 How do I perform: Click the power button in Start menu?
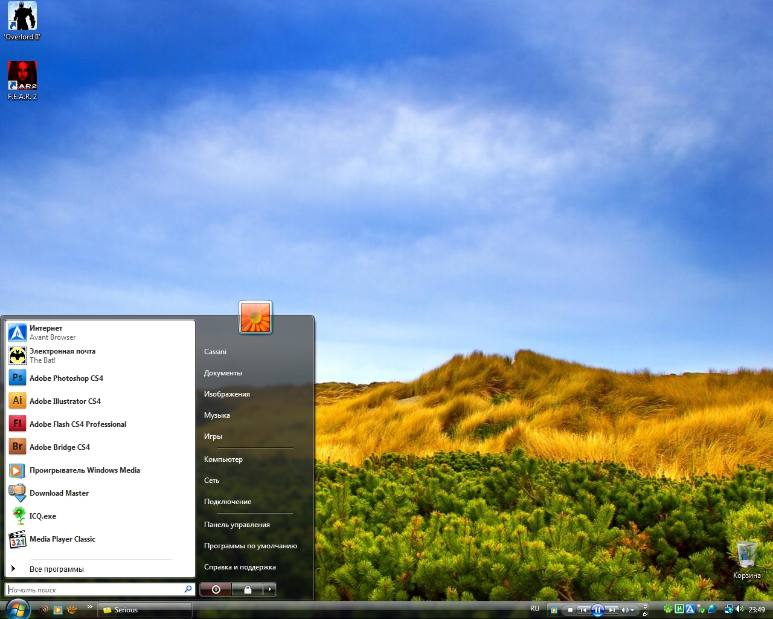tap(216, 589)
